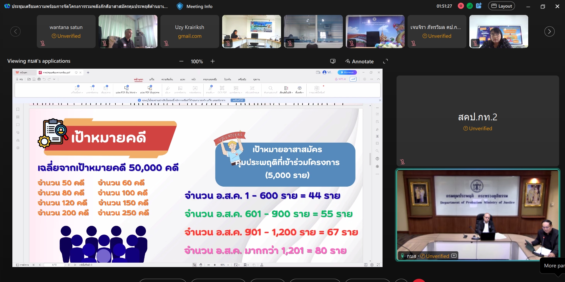Zoom out shared content with minus button
The width and height of the screenshot is (565, 282).
point(181,61)
